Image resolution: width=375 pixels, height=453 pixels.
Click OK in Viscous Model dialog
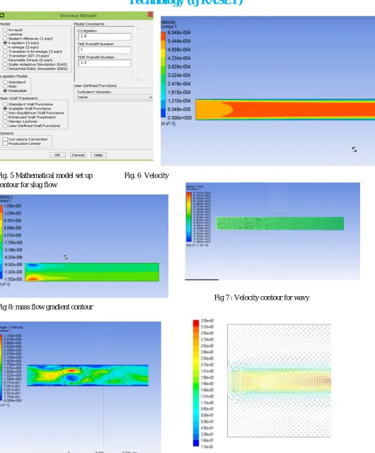pyautogui.click(x=57, y=155)
